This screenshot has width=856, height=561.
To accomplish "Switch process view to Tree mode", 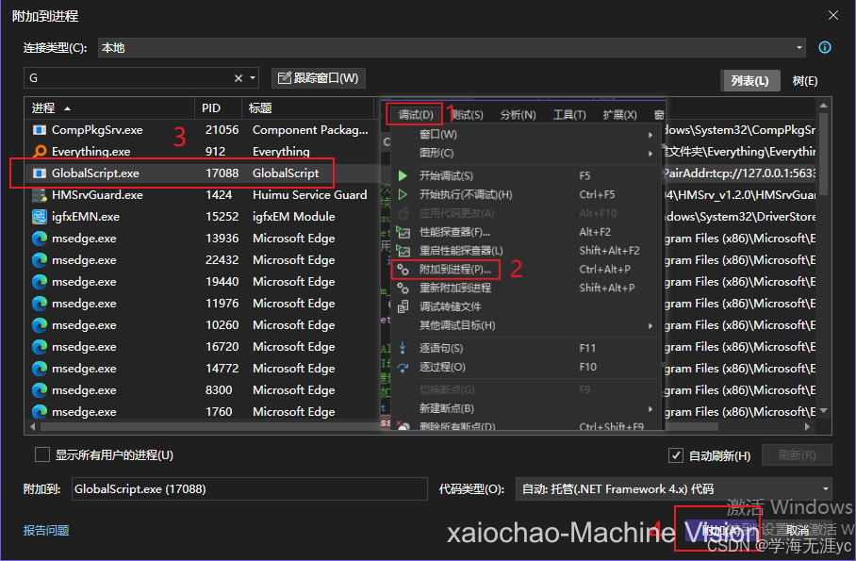I will click(805, 81).
